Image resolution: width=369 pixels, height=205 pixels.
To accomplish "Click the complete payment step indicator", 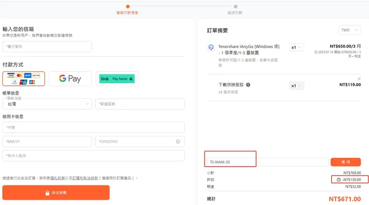I will click(x=235, y=6).
